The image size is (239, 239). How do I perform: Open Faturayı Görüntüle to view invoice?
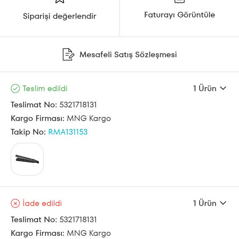(180, 15)
